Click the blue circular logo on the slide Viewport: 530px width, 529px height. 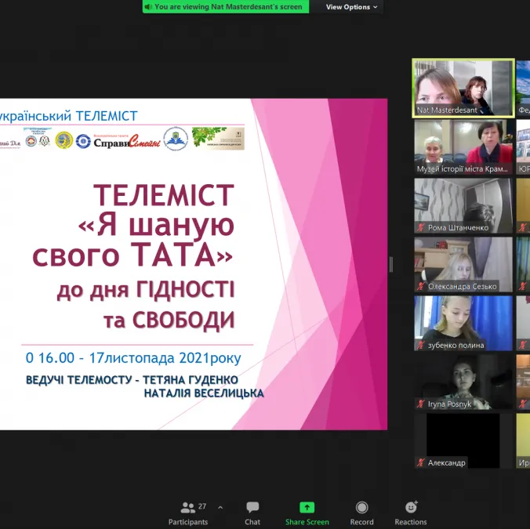(83, 141)
